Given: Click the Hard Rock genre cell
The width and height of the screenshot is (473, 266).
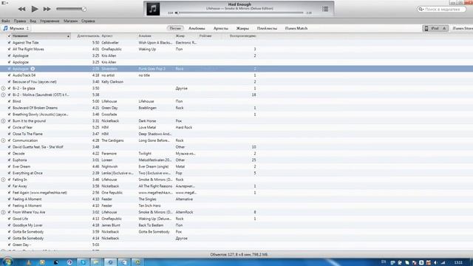Looking at the screenshot, I should 184,128.
